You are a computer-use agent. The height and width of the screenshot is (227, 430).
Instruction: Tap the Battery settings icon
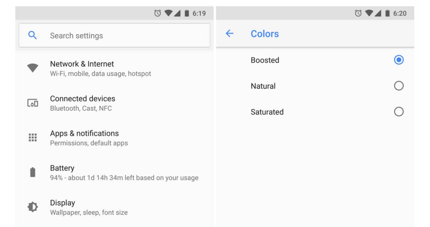click(33, 172)
